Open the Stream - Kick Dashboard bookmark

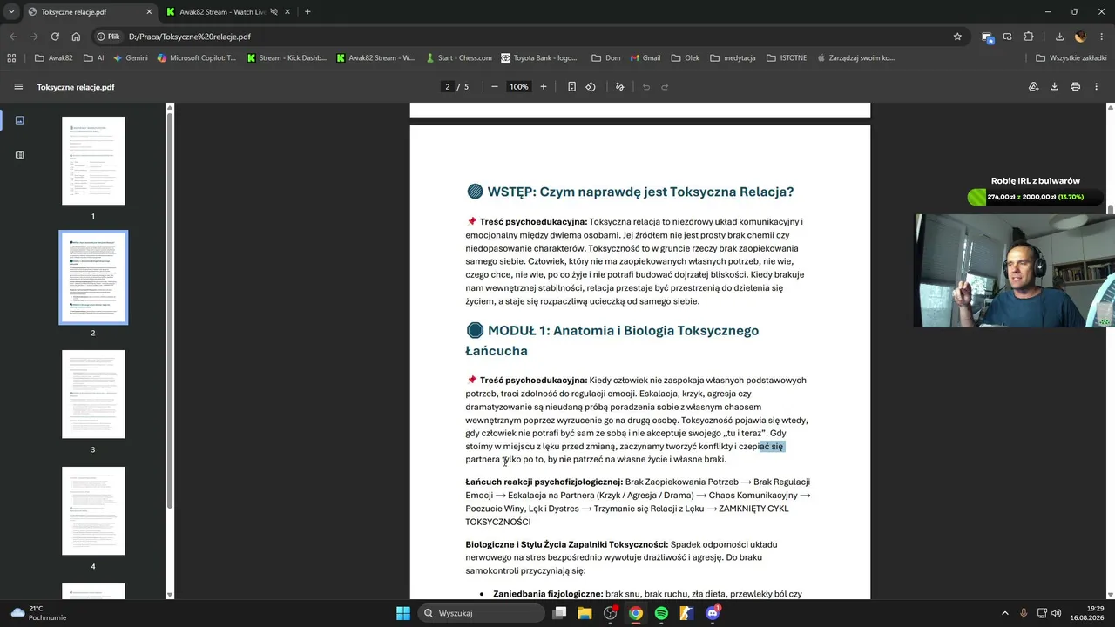coord(287,58)
